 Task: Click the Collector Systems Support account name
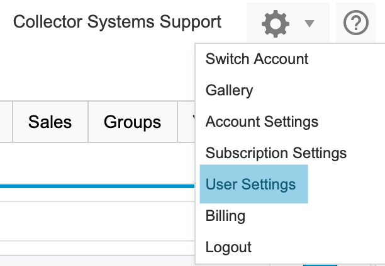pos(117,23)
